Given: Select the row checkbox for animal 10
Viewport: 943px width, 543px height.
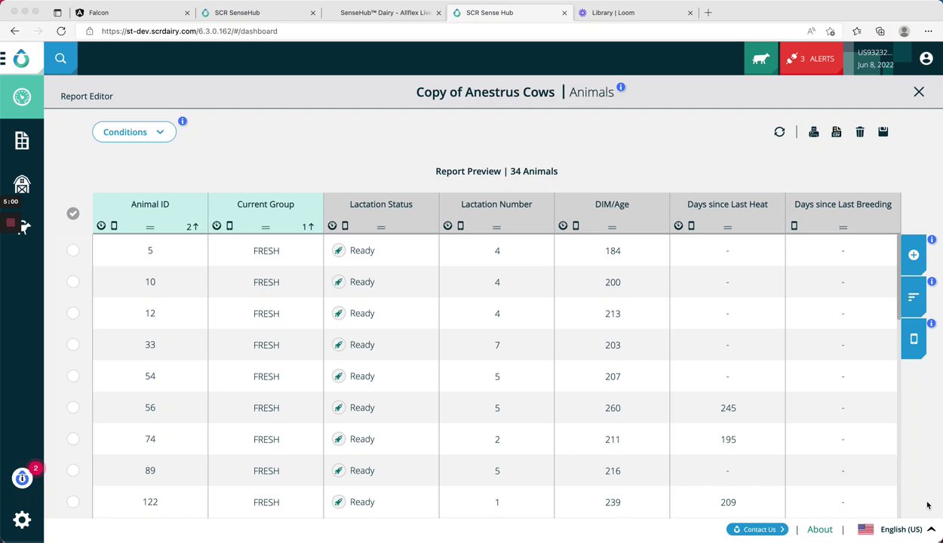Looking at the screenshot, I should (72, 281).
